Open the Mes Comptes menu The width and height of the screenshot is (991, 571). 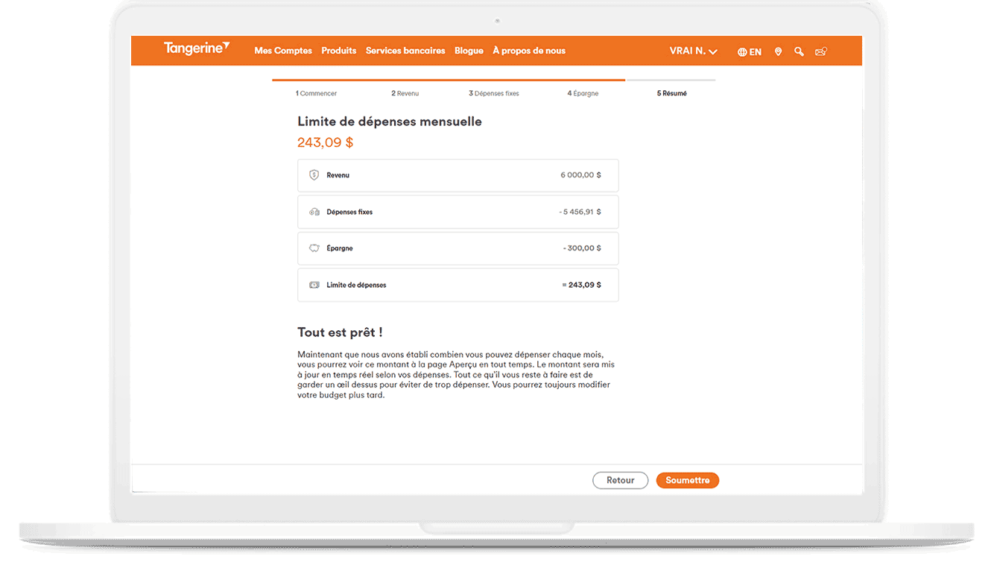click(x=283, y=51)
